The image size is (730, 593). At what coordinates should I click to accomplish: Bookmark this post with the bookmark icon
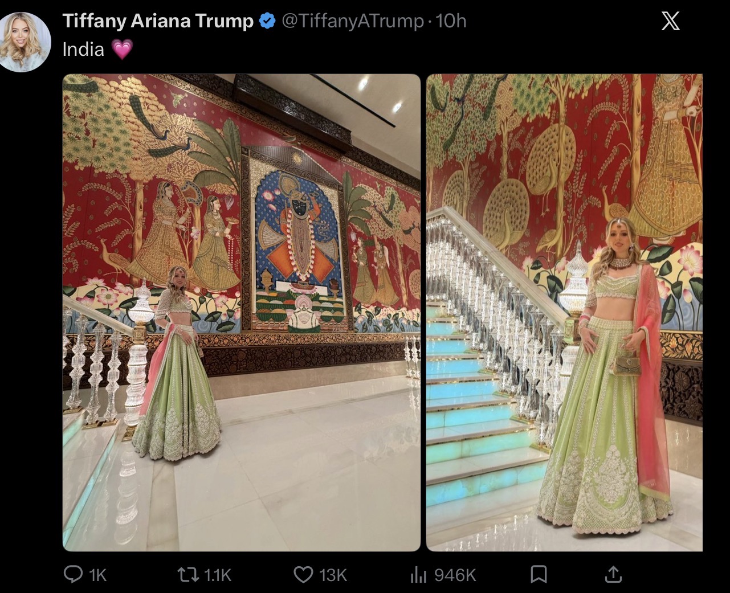pos(539,574)
